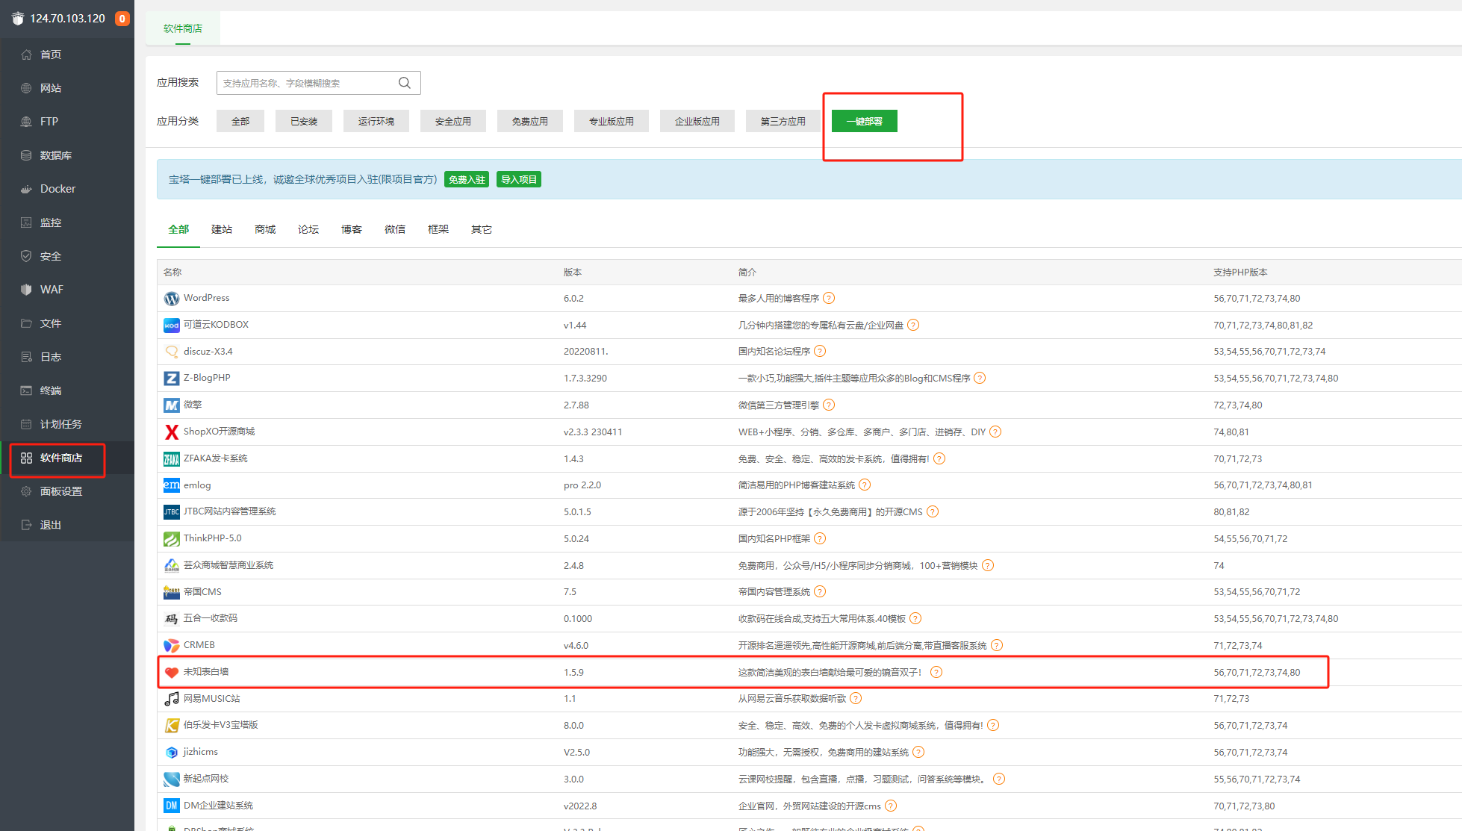Image resolution: width=1462 pixels, height=831 pixels.
Task: Click the 文件 folder icon in sidebar
Action: point(26,323)
